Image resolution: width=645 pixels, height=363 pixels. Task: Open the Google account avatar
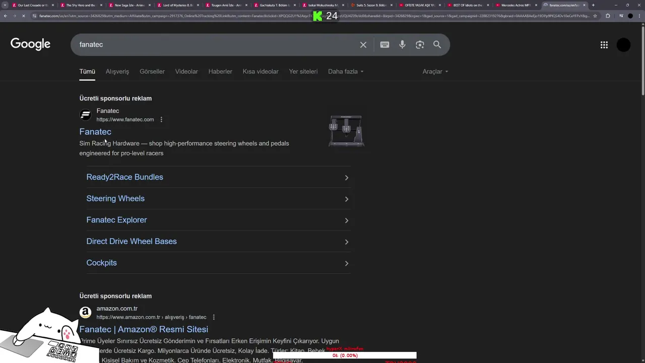tap(623, 45)
